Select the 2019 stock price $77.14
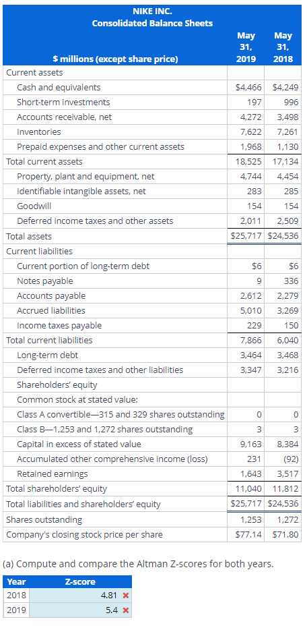 (x=249, y=535)
